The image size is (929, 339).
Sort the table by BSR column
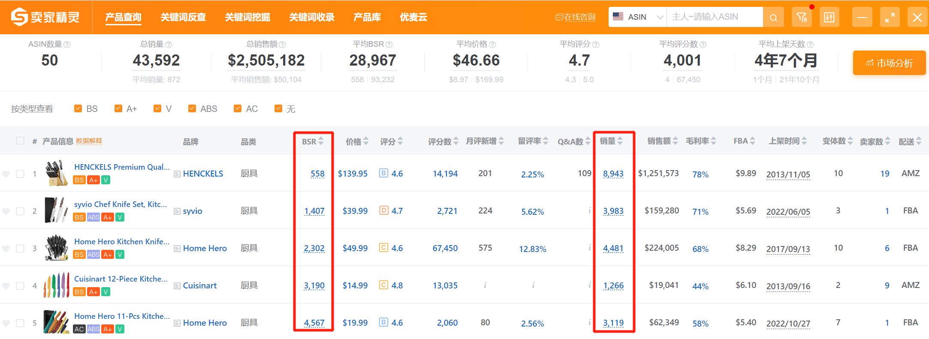pos(313,141)
